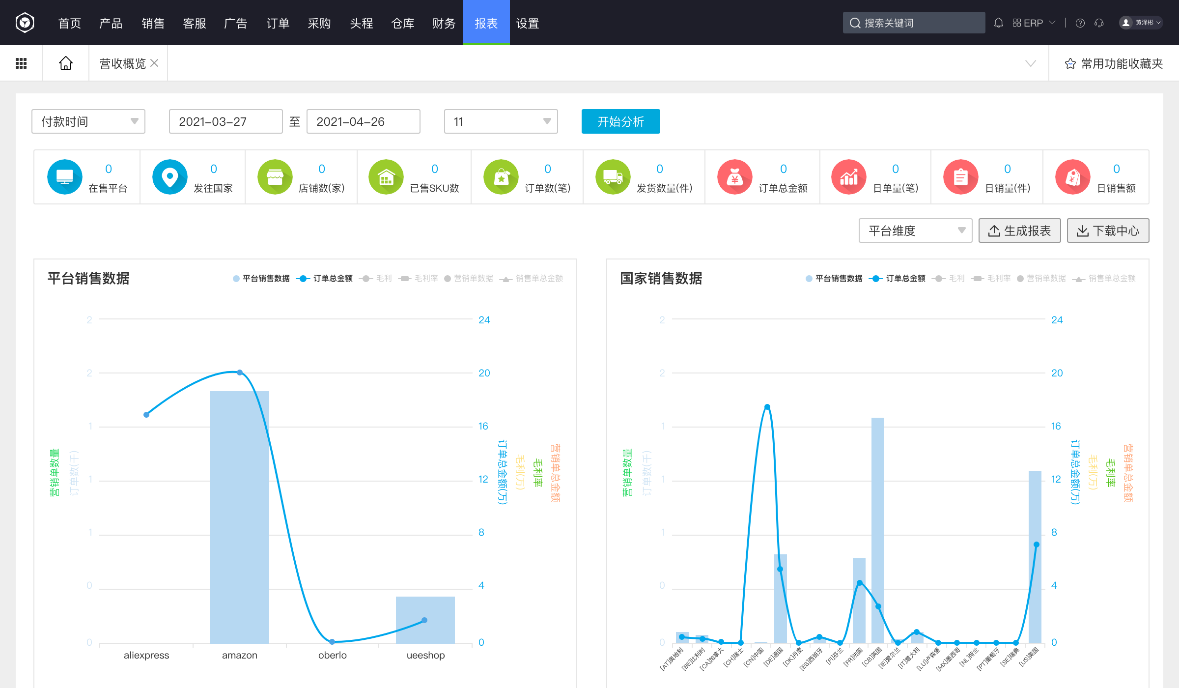Open the app grid menu icon
This screenshot has width=1179, height=688.
click(21, 63)
